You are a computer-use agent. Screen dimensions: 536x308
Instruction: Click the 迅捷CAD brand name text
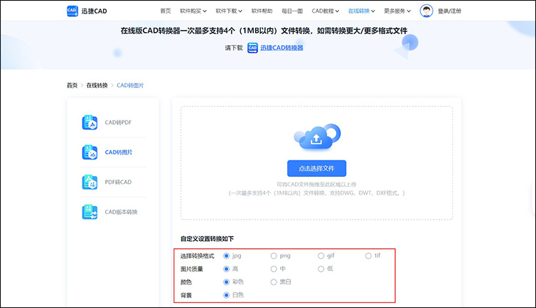coord(94,11)
